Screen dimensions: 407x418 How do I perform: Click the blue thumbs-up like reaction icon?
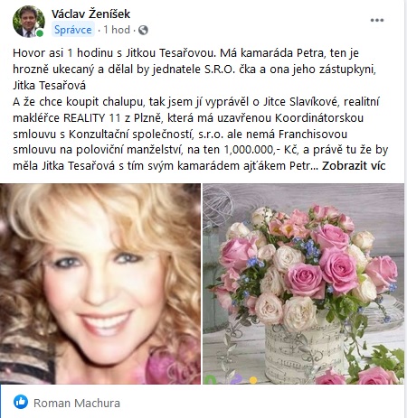[x=21, y=403]
